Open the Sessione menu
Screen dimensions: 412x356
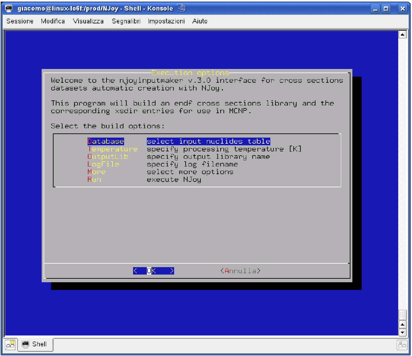point(20,21)
